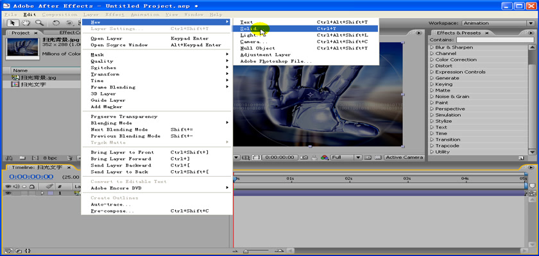Click the solo column header icon
539x256 pixels.
pos(24,187)
